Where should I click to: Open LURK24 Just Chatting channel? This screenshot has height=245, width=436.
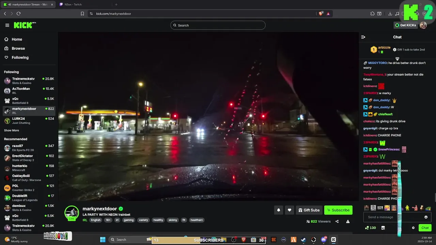pos(29,120)
